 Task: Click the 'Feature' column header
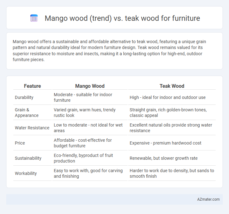click(x=32, y=86)
